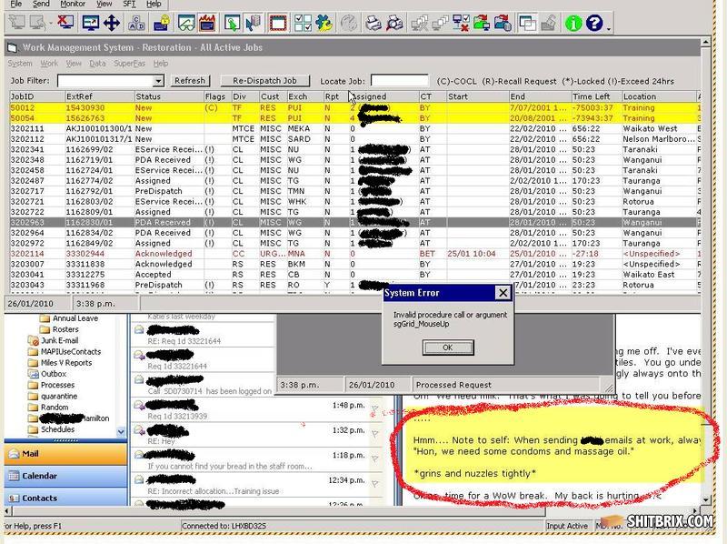
Task: Click the flame toolbar icon
Action: 207,22
